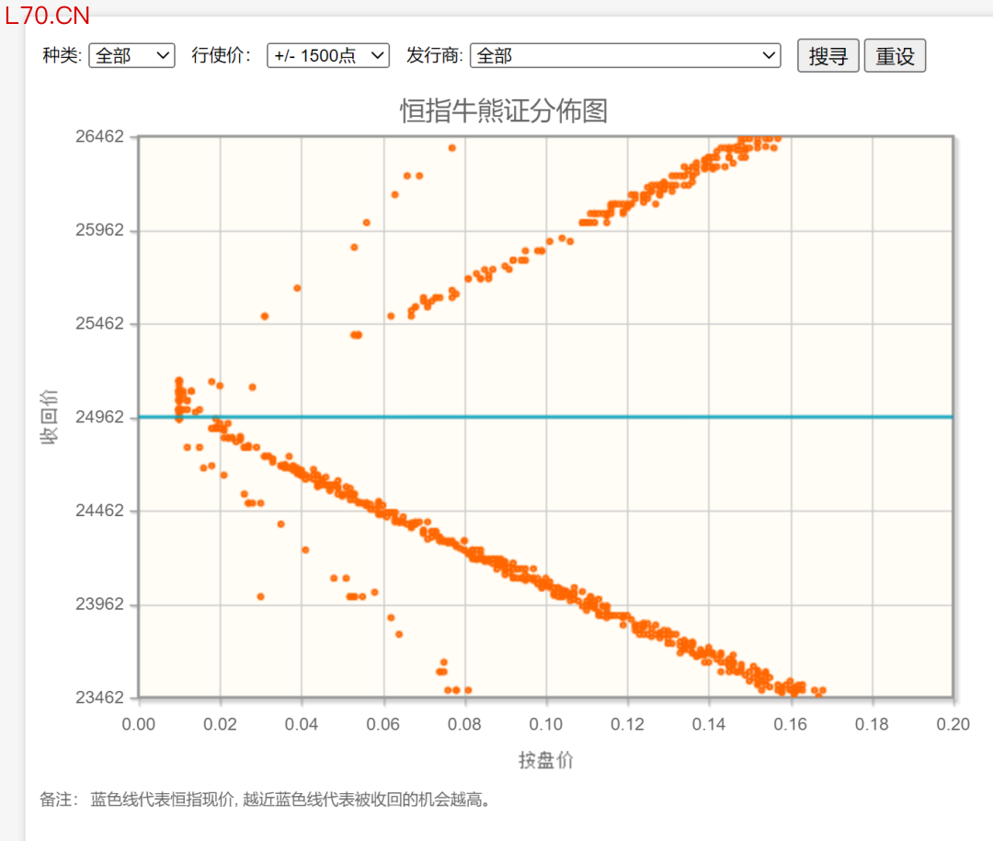
Task: Click the rightmost bear dot near 0.168
Action: [823, 690]
